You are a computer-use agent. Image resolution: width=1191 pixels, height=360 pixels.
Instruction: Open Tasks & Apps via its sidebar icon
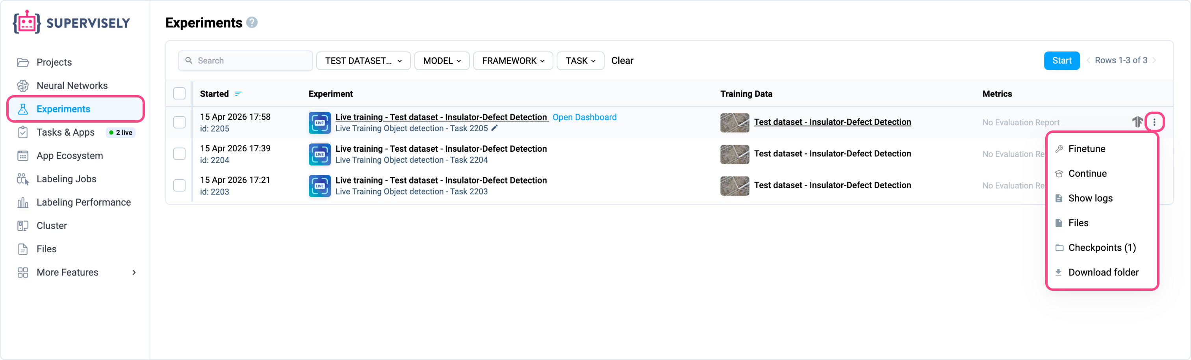click(23, 132)
